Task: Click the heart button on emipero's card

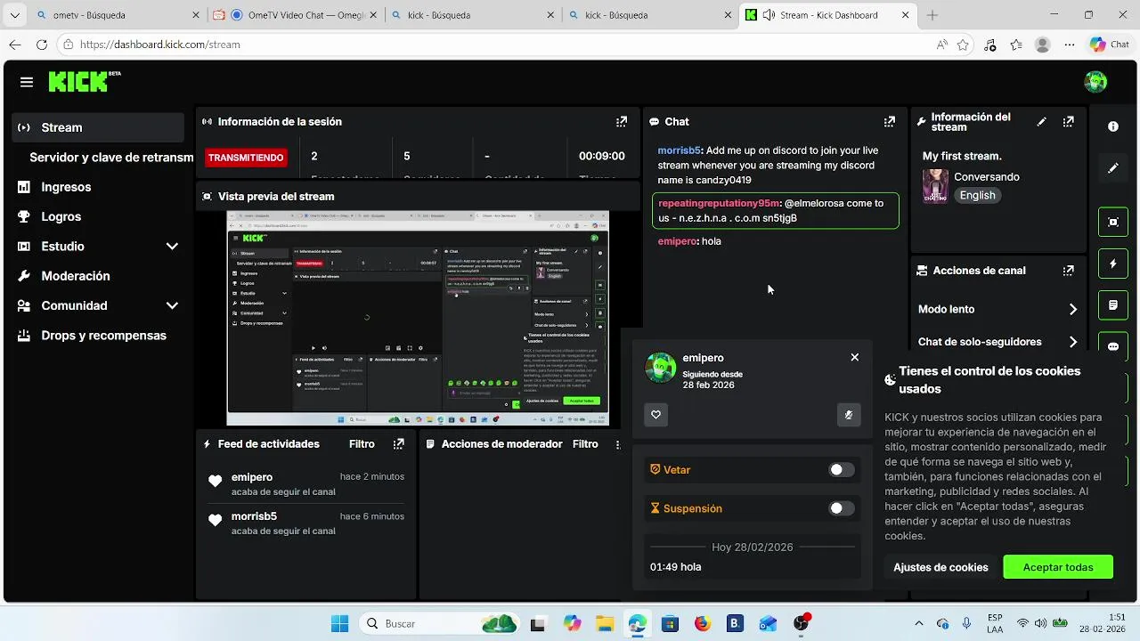Action: pyautogui.click(x=656, y=414)
